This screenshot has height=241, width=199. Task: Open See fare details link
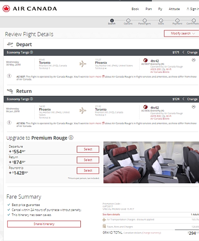[111, 214]
